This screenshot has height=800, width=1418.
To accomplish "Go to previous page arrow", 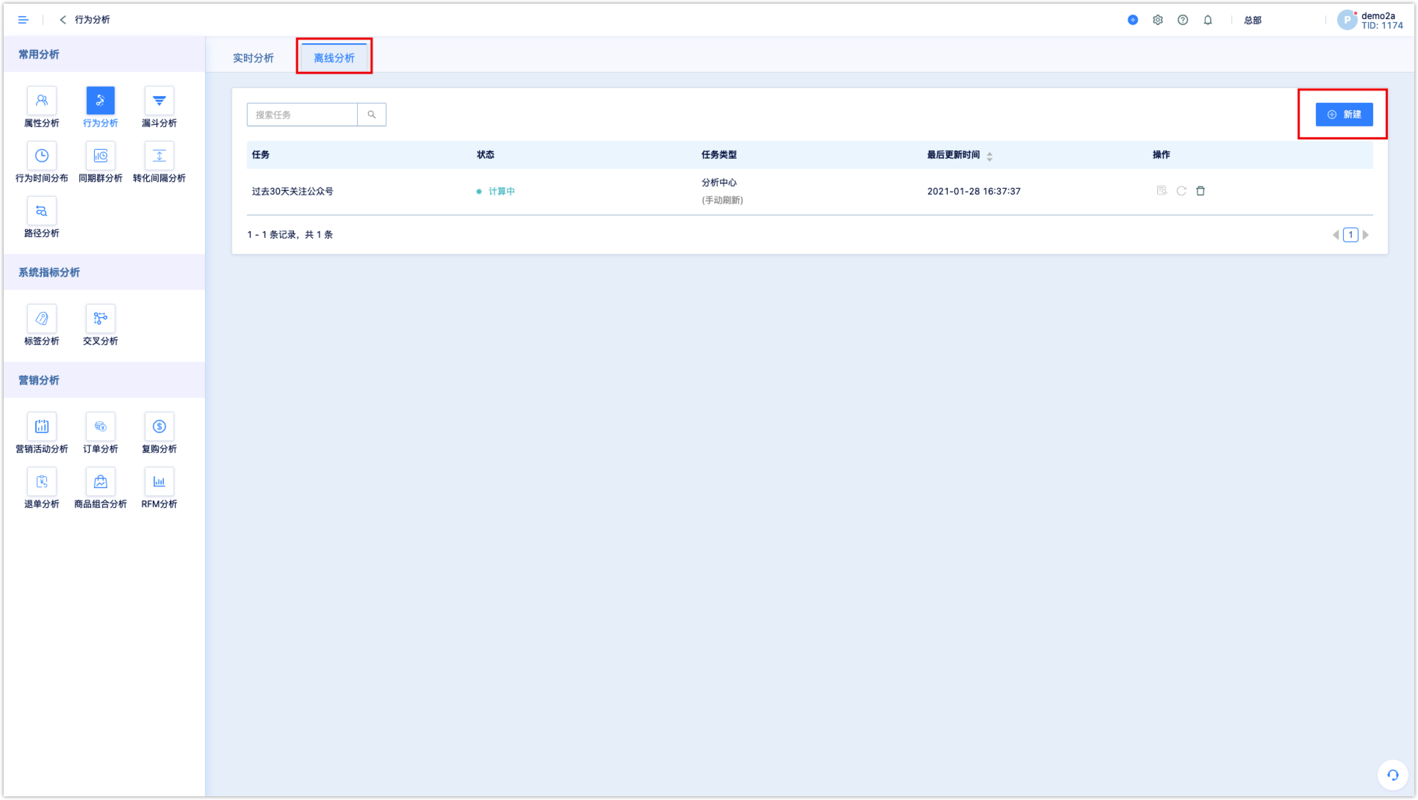I will (1335, 235).
